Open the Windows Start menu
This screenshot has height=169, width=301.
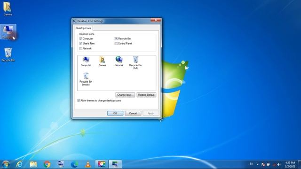point(5,164)
